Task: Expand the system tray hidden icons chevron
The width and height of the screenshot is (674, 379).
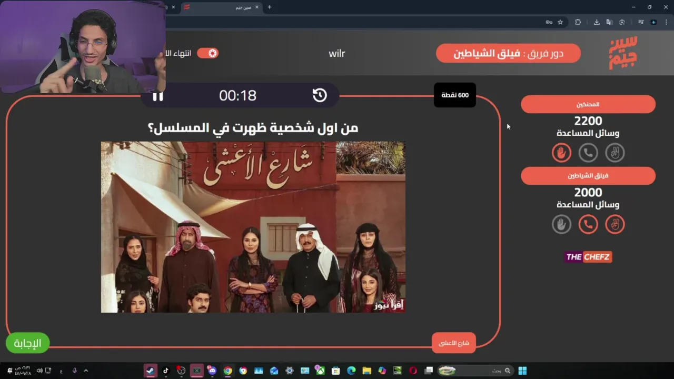Action: coord(86,371)
